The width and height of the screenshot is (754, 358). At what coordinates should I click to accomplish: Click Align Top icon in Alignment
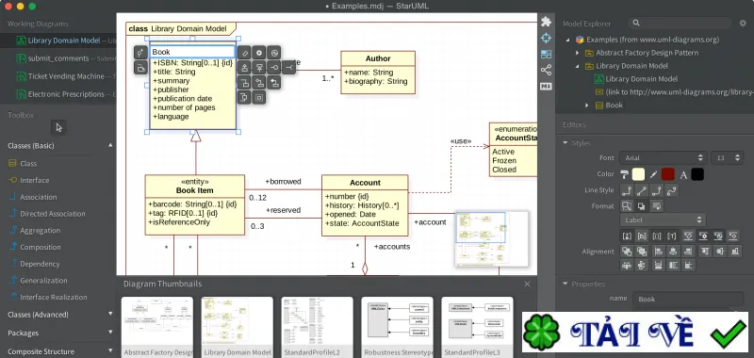tap(704, 251)
